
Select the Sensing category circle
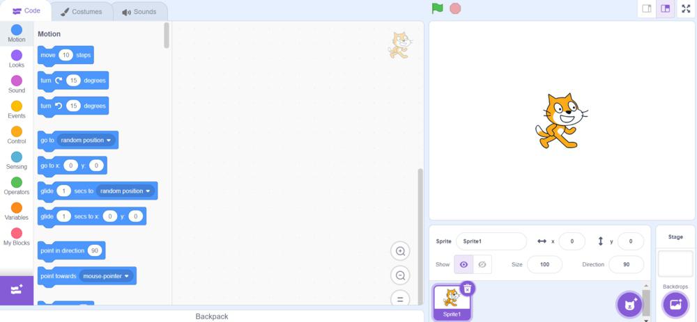(x=17, y=157)
